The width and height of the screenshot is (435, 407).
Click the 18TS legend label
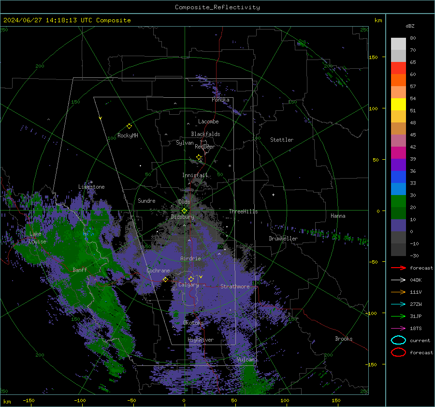416,329
